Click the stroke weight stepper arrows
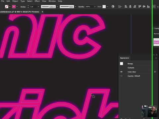Image resolution: width=159 pixels, height=119 pixels. click(28, 7)
